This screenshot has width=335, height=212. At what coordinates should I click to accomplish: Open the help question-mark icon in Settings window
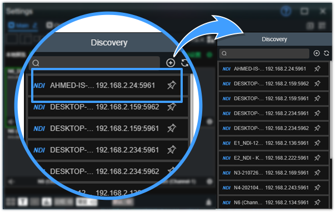pos(286,11)
